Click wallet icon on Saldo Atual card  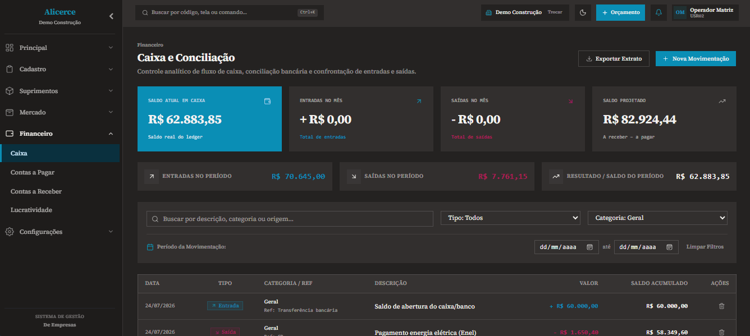point(268,101)
